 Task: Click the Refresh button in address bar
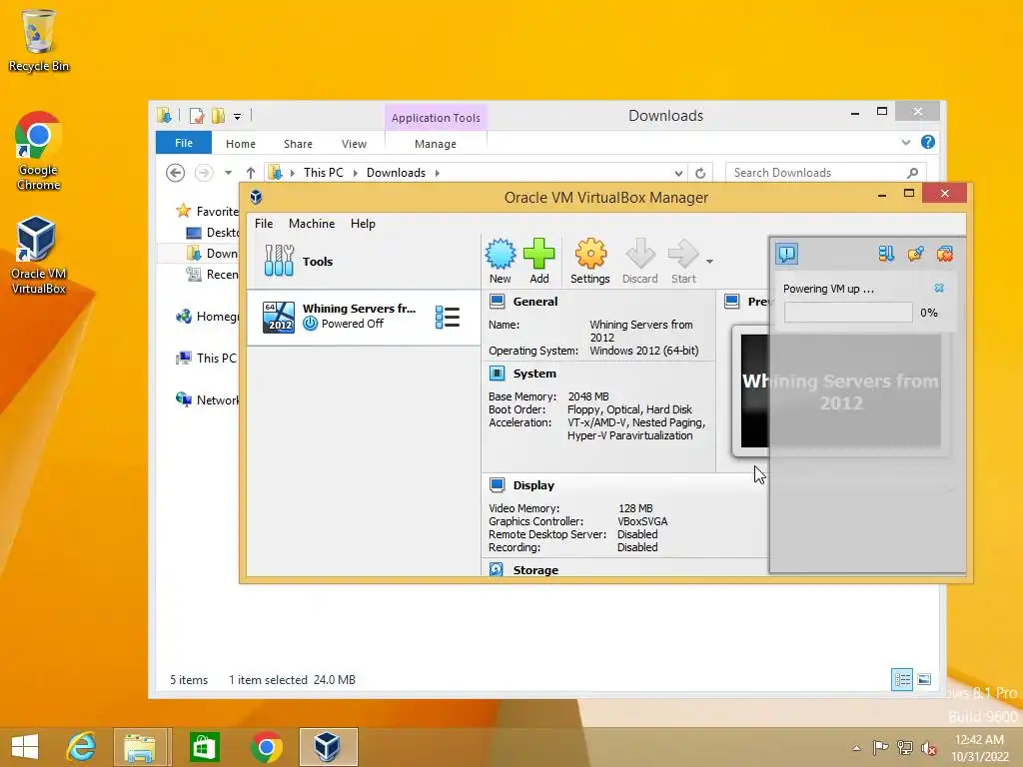(x=700, y=173)
